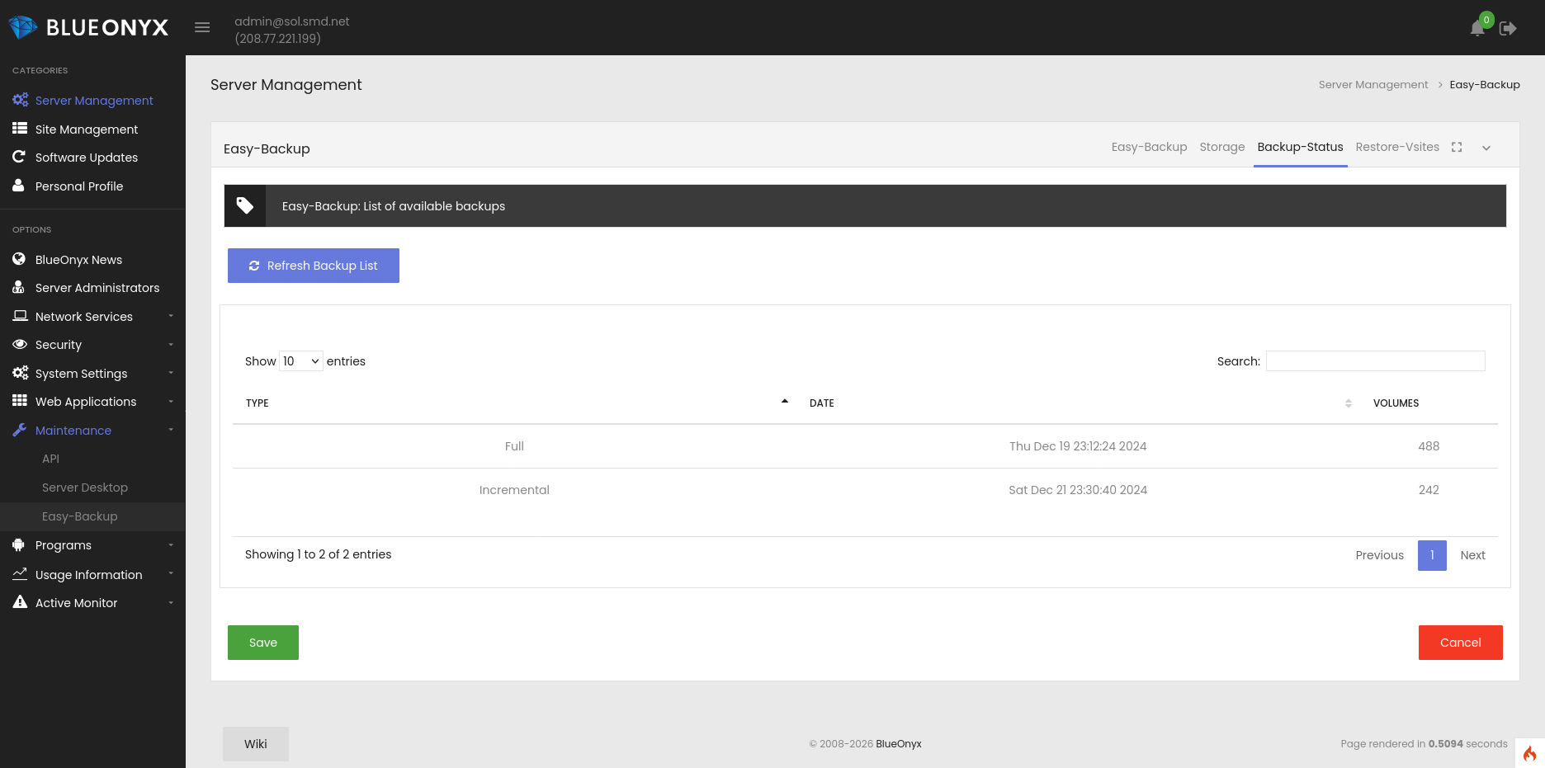The width and height of the screenshot is (1545, 768).
Task: Click the fullscreen icon in Easy-Backup panel
Action: click(x=1457, y=148)
